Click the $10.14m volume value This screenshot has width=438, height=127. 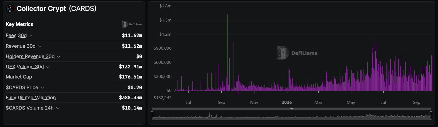(132, 108)
